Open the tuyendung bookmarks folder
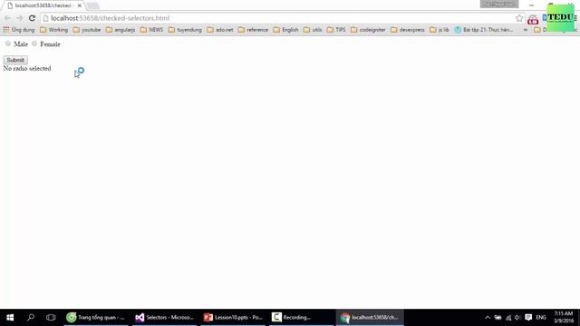Viewport: 580px width, 326px height. click(185, 30)
